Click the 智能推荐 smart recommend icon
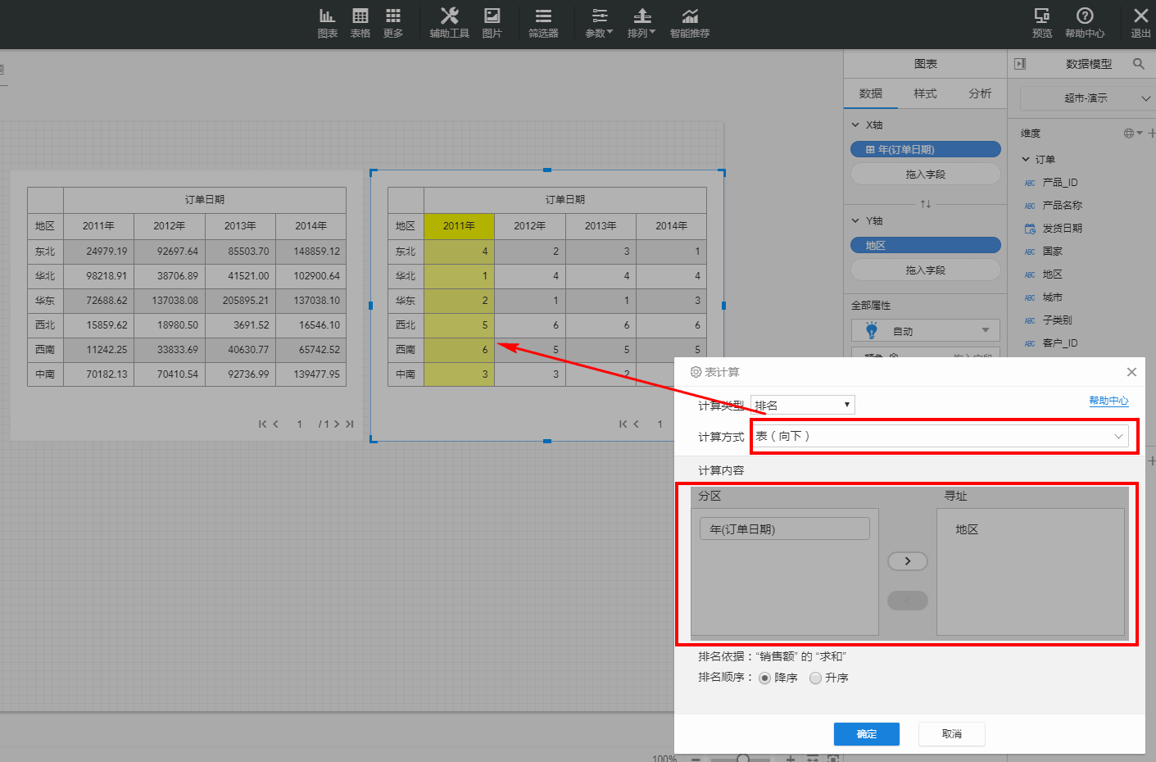 point(690,22)
